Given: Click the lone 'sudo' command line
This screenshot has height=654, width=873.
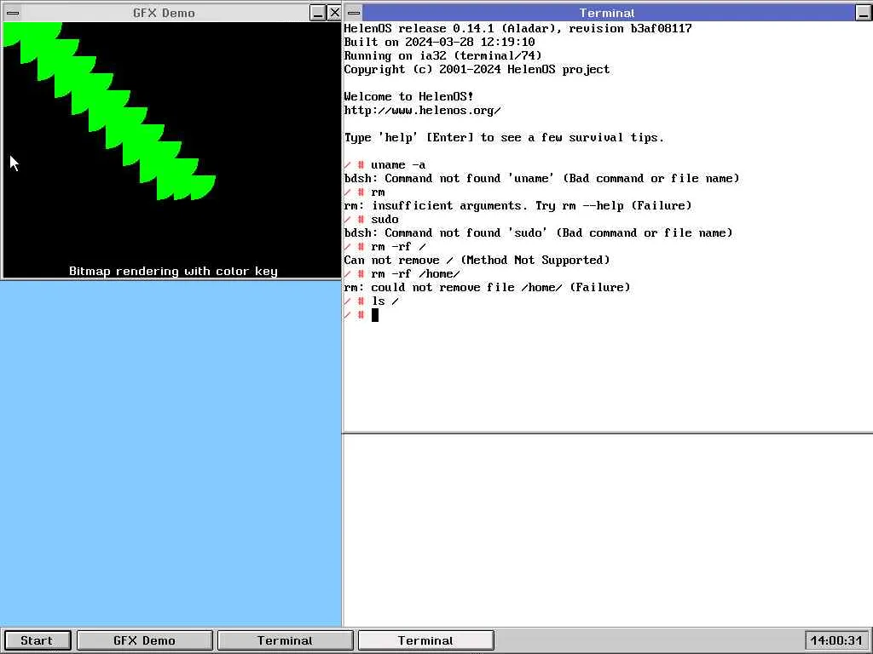Looking at the screenshot, I should pos(372,219).
